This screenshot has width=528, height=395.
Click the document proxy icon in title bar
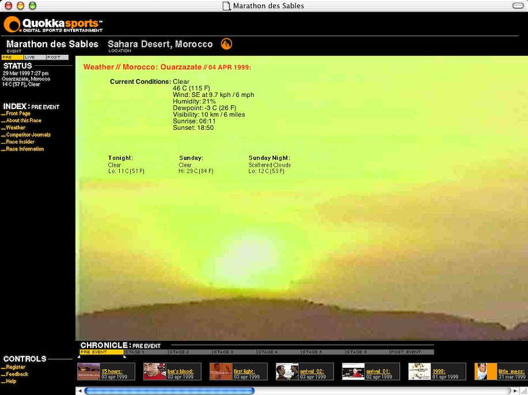click(x=227, y=6)
